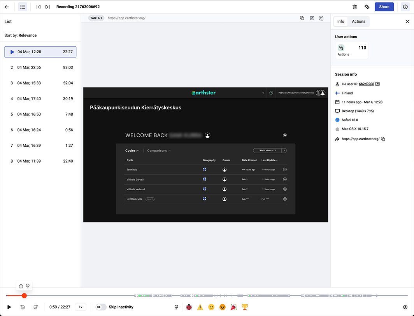This screenshot has width=414, height=316.
Task: Click the CREATE NEW CYCLE button in the replay
Action: click(x=267, y=151)
